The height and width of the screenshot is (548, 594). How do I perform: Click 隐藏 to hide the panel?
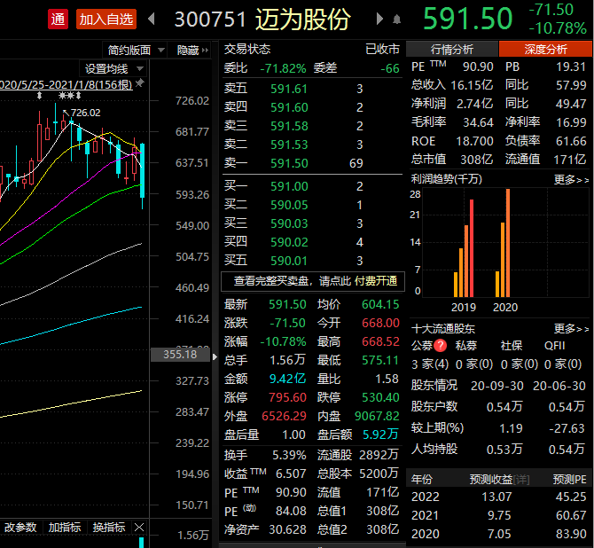192,50
